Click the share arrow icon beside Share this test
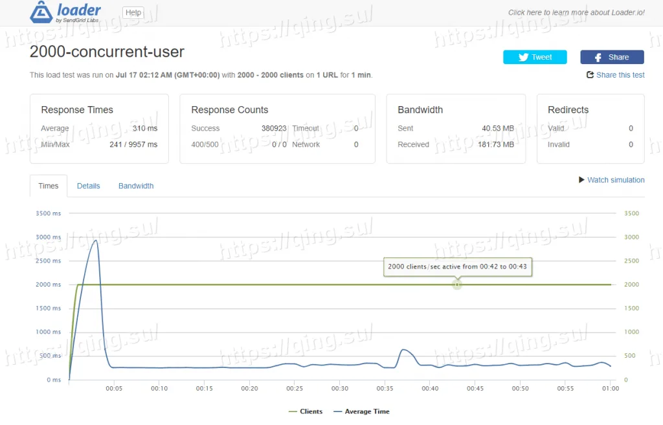This screenshot has width=663, height=425. click(590, 75)
